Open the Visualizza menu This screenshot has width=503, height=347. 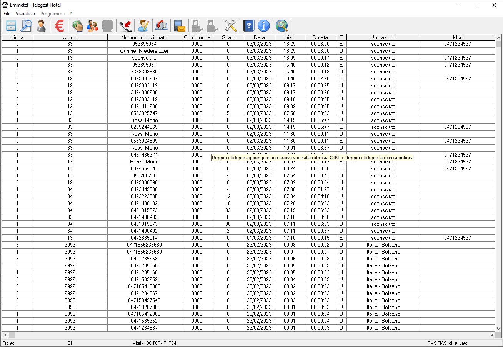25,14
